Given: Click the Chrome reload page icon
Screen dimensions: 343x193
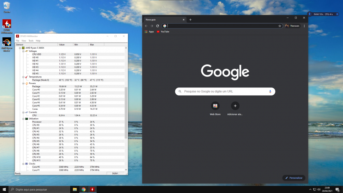Looking at the screenshot, I should [x=157, y=26].
